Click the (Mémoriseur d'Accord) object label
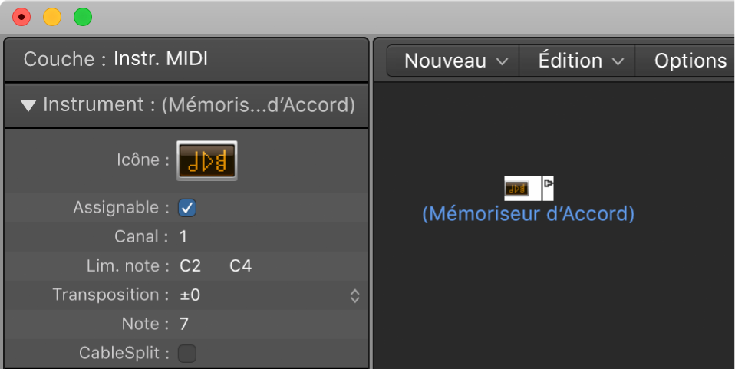The height and width of the screenshot is (369, 735). click(529, 214)
